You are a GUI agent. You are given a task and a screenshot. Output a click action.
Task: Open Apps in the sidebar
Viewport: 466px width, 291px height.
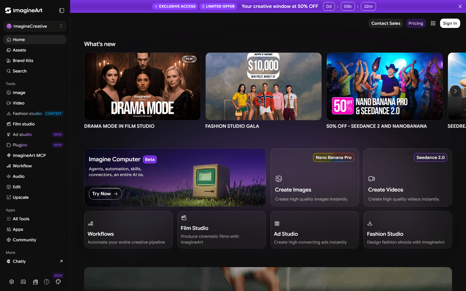click(x=35, y=229)
